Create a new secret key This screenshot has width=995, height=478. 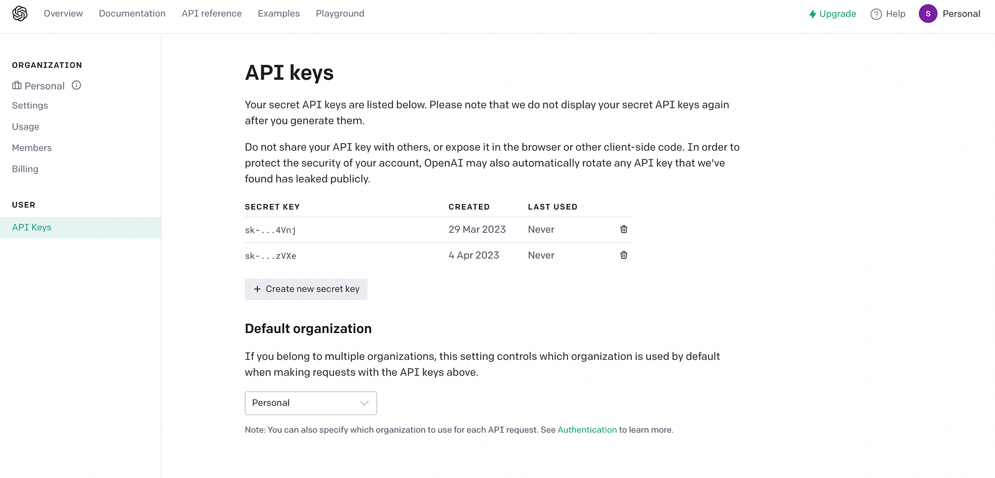tap(306, 289)
